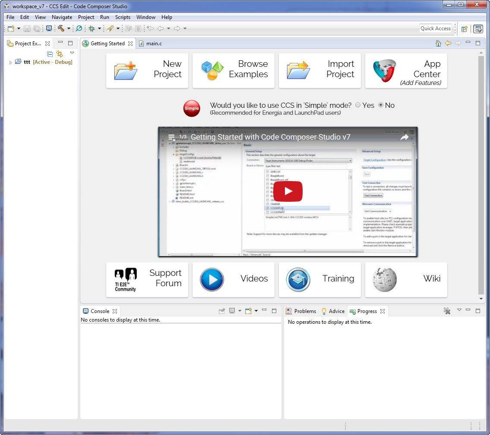
Task: Open the Support Forum tile
Action: point(147,280)
